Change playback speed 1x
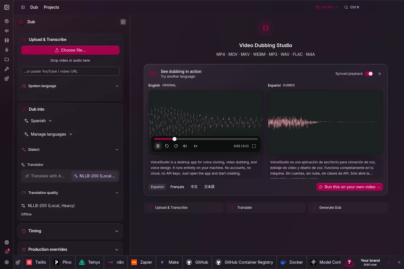This screenshot has width=404, height=269. pyautogui.click(x=196, y=146)
